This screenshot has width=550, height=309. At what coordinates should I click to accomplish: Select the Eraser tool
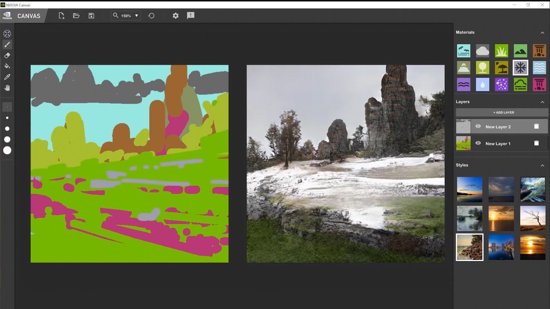coord(7,56)
